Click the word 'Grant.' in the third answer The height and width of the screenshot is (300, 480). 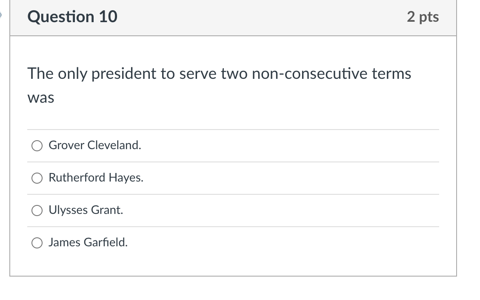(107, 210)
